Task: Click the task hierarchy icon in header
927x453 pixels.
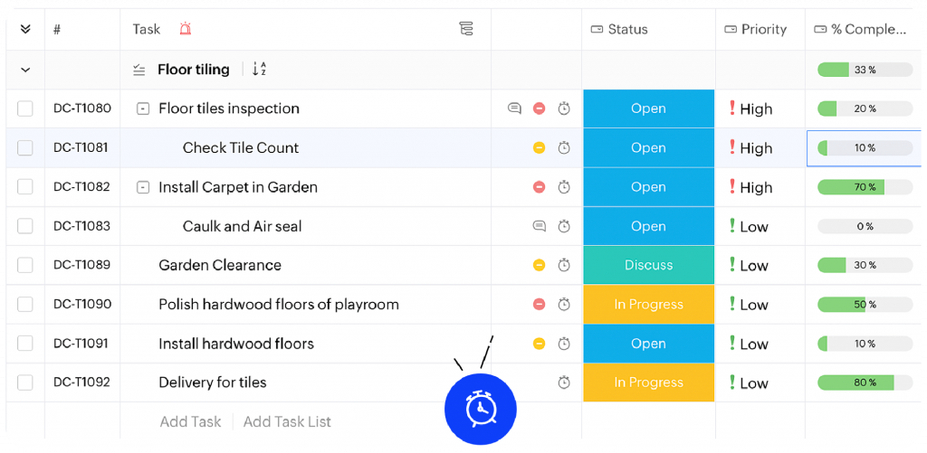Action: tap(466, 29)
